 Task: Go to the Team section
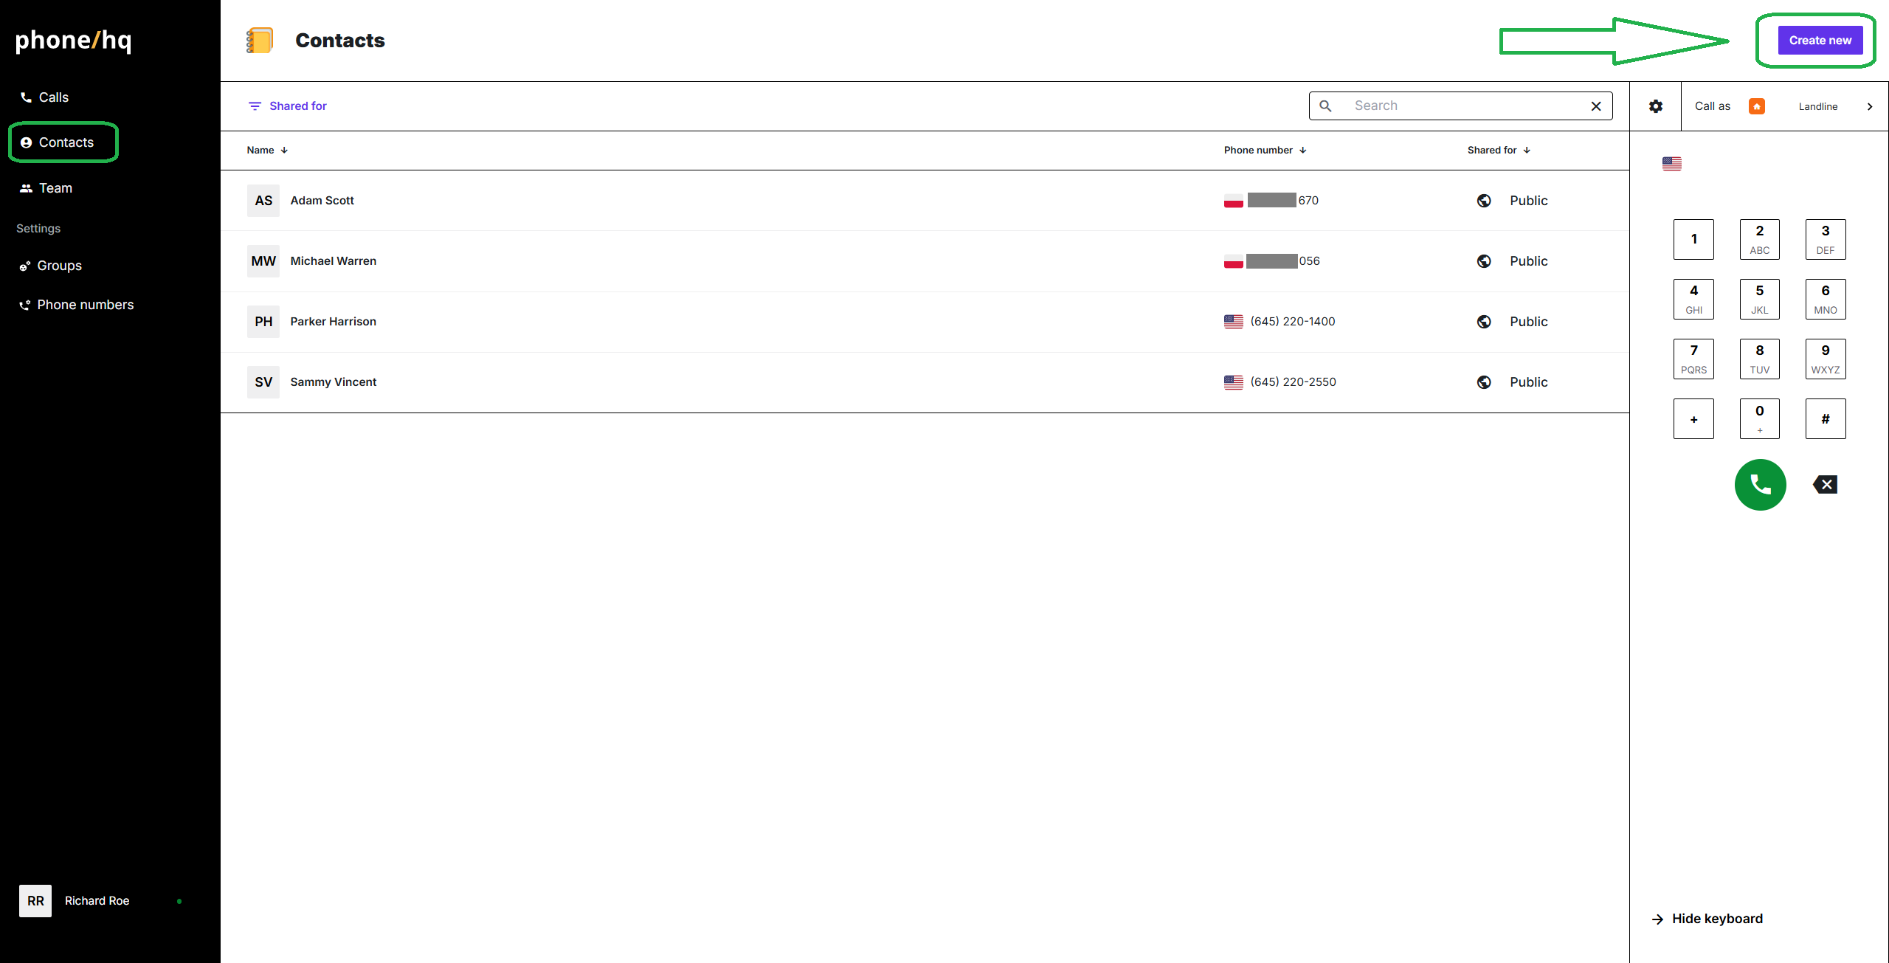[x=55, y=188]
